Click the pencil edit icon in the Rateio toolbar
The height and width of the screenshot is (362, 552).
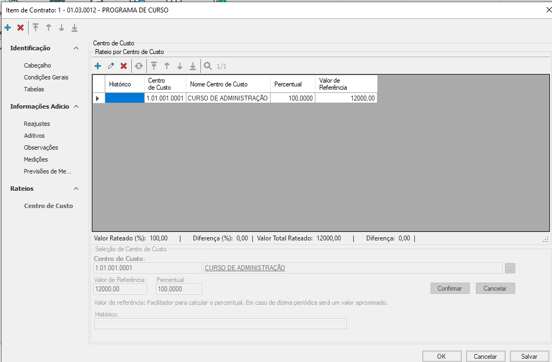(111, 66)
